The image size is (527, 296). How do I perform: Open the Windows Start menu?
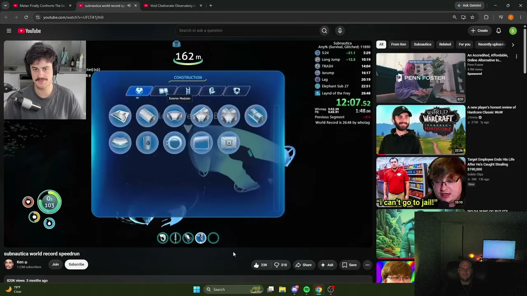196,289
